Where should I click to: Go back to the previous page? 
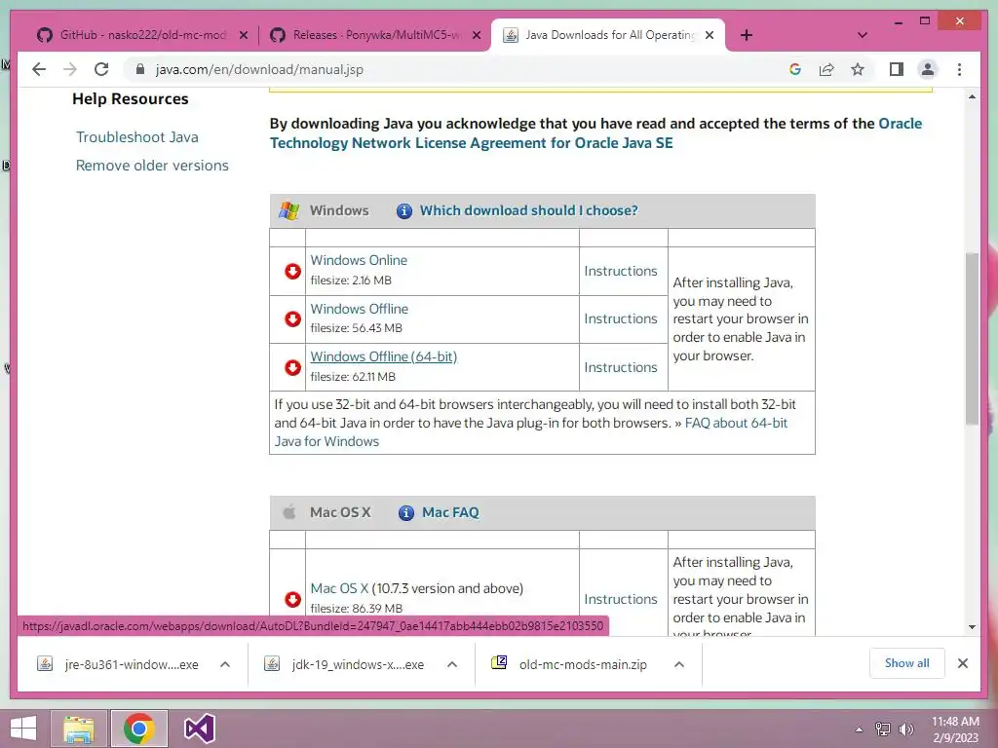pos(39,69)
